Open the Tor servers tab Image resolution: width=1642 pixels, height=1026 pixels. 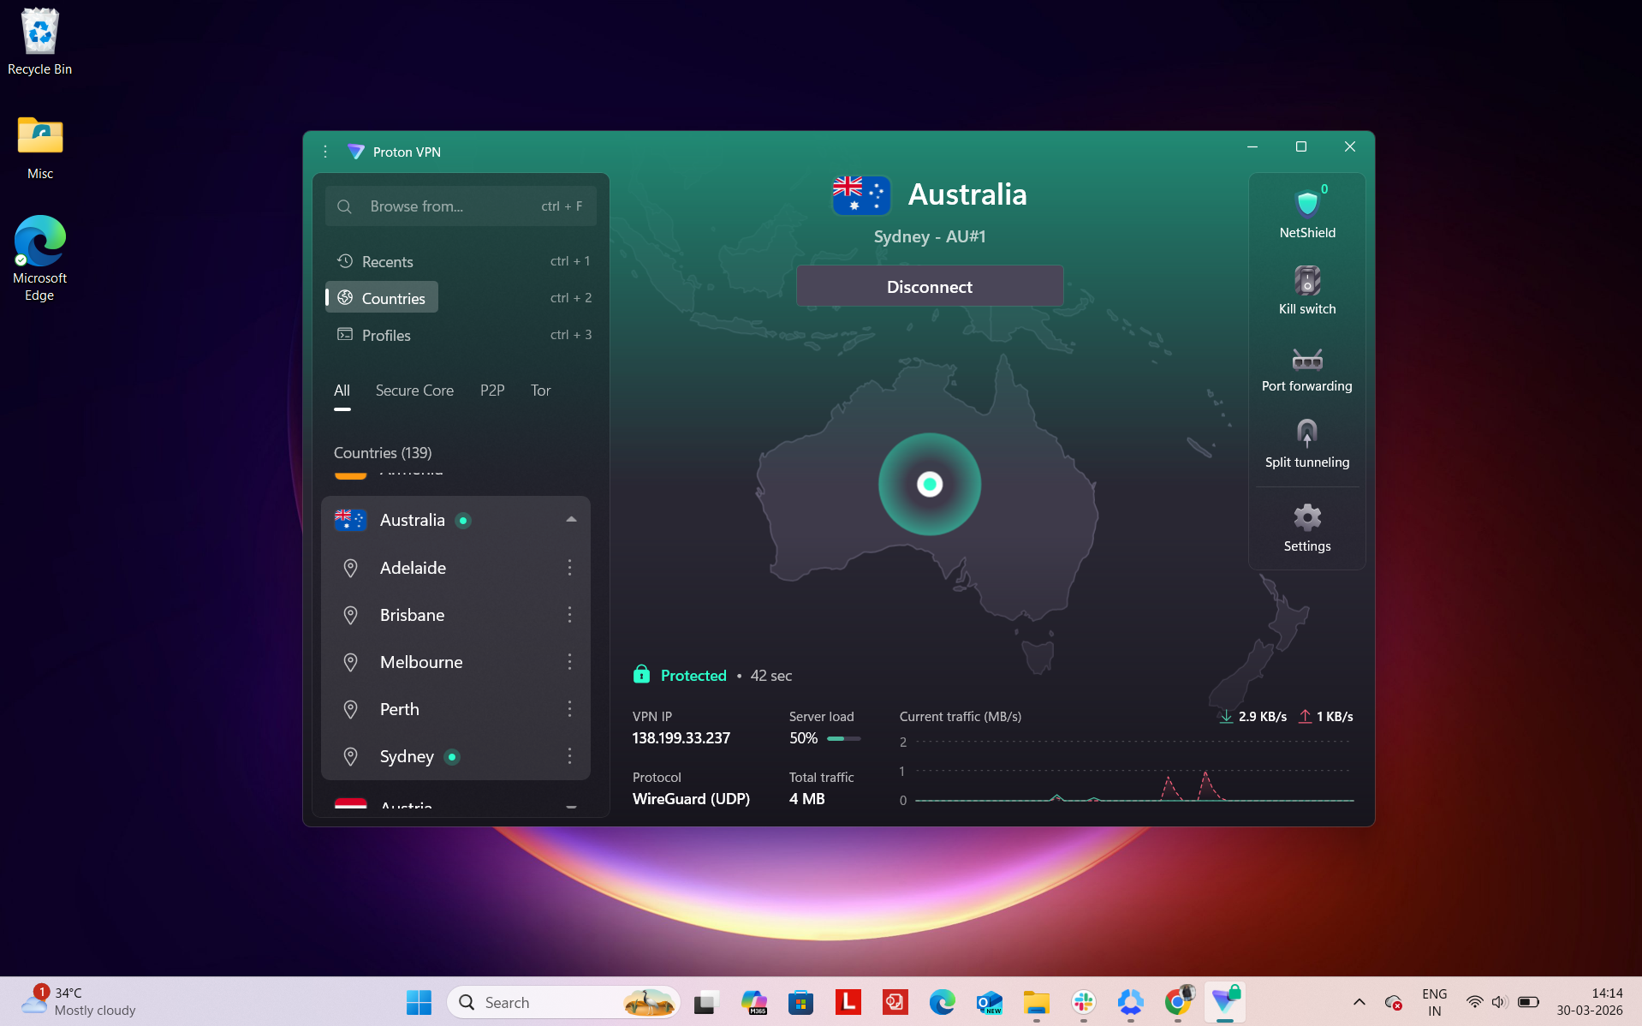[x=540, y=390]
